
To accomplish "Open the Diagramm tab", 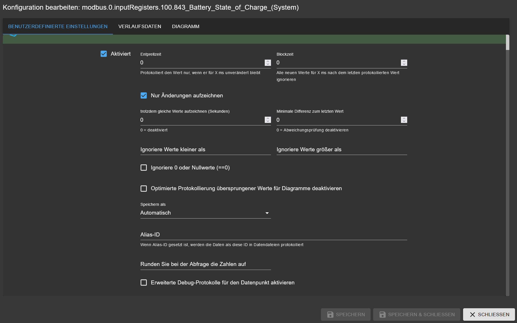I will (x=186, y=26).
